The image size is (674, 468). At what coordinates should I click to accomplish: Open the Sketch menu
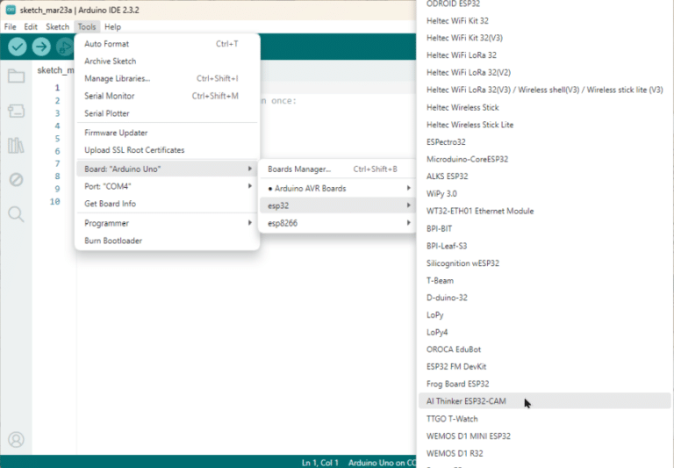[57, 27]
